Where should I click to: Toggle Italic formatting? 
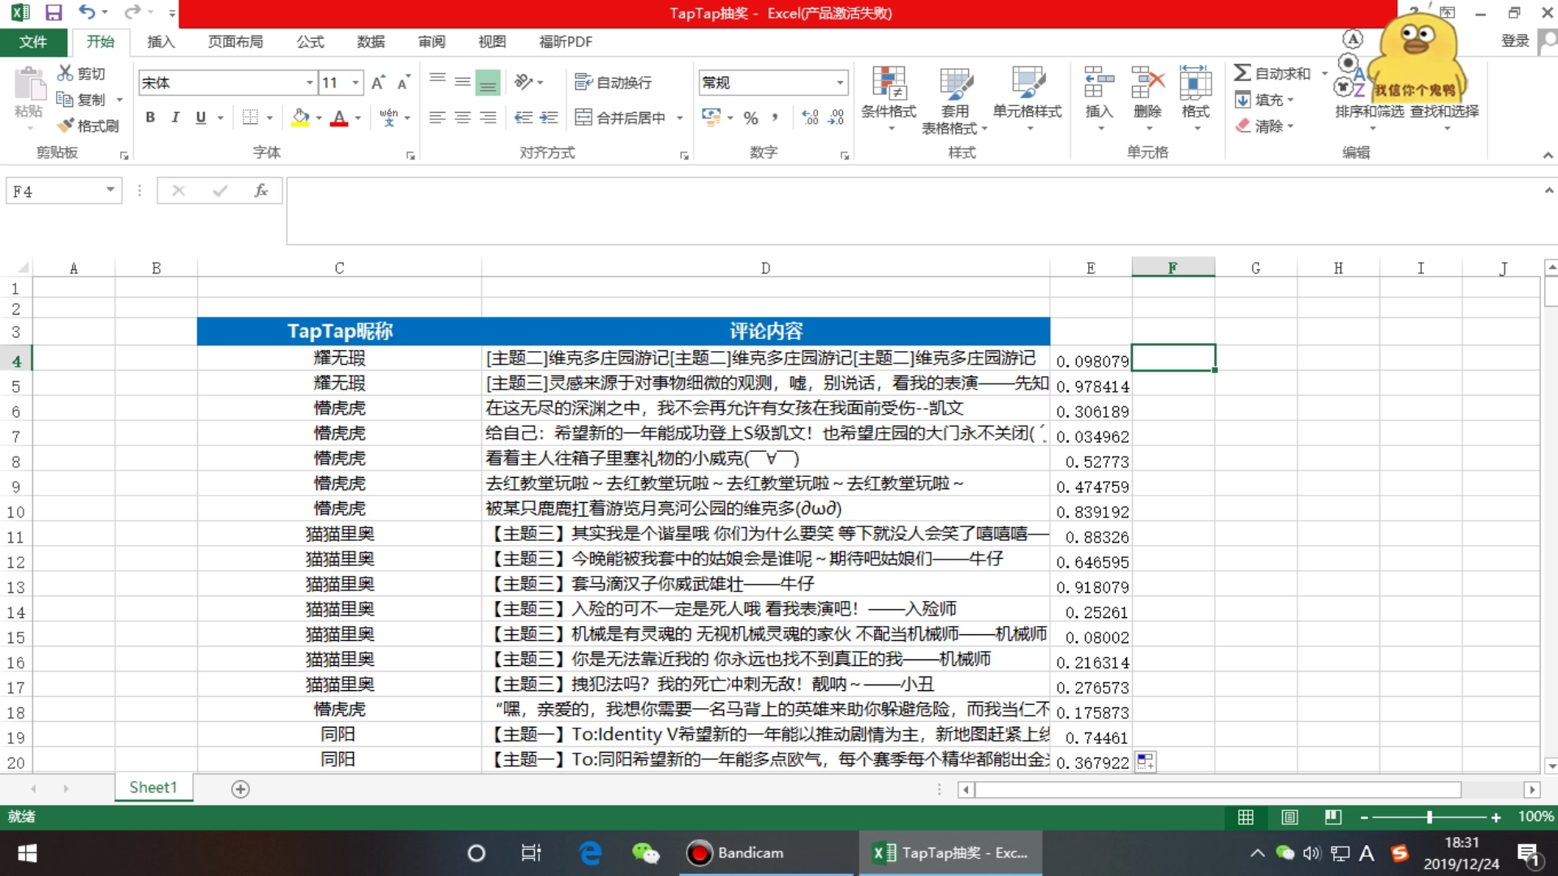(x=175, y=118)
